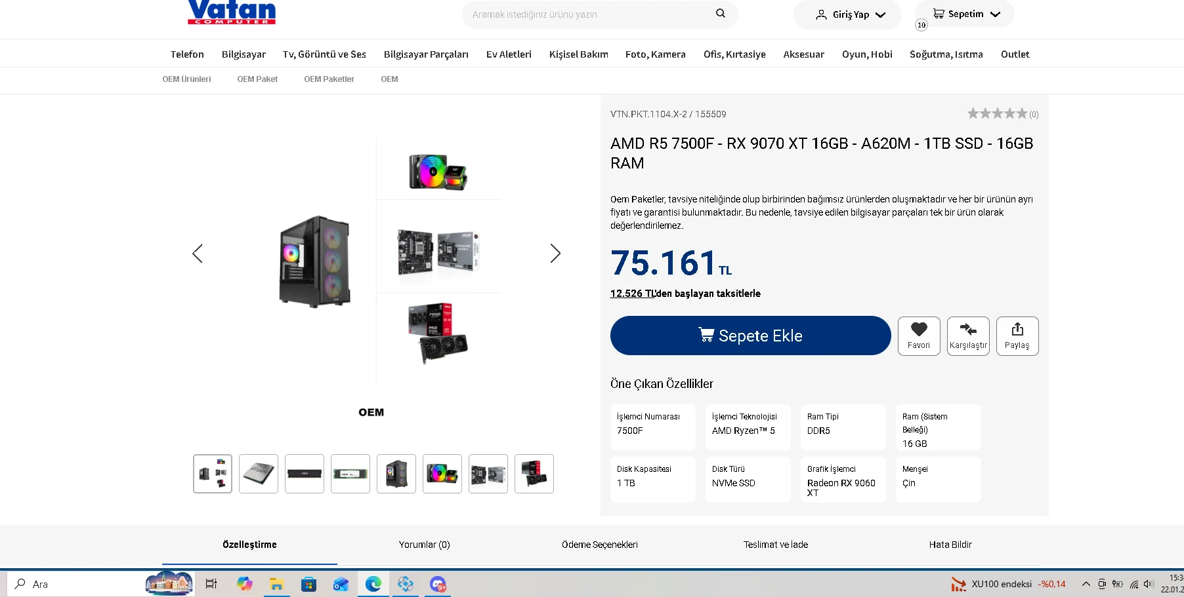Switch to Microsoft Edge in the taskbar
Screen dimensions: 1184x597
point(373,584)
